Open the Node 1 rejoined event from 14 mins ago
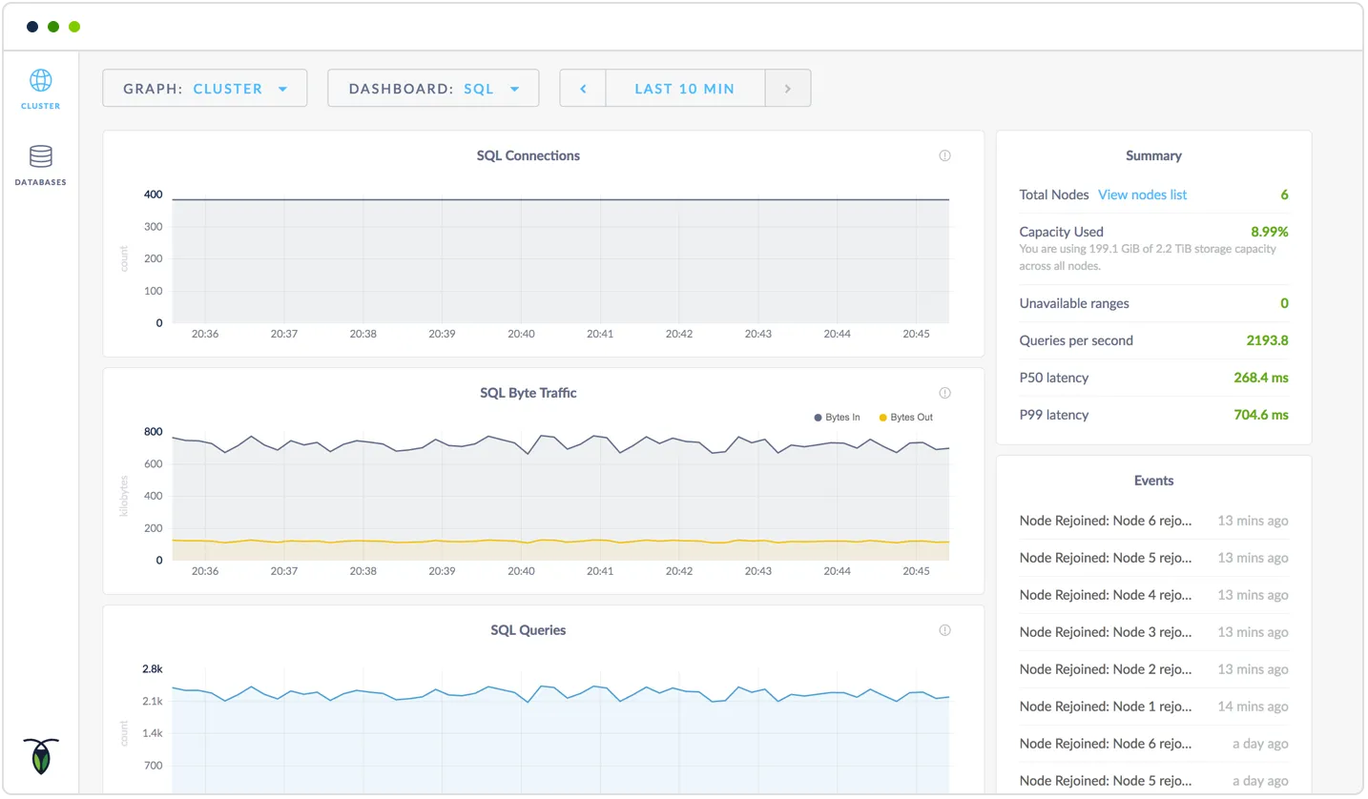 click(x=1105, y=707)
